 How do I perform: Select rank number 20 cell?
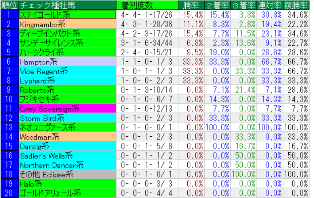pos(10,193)
